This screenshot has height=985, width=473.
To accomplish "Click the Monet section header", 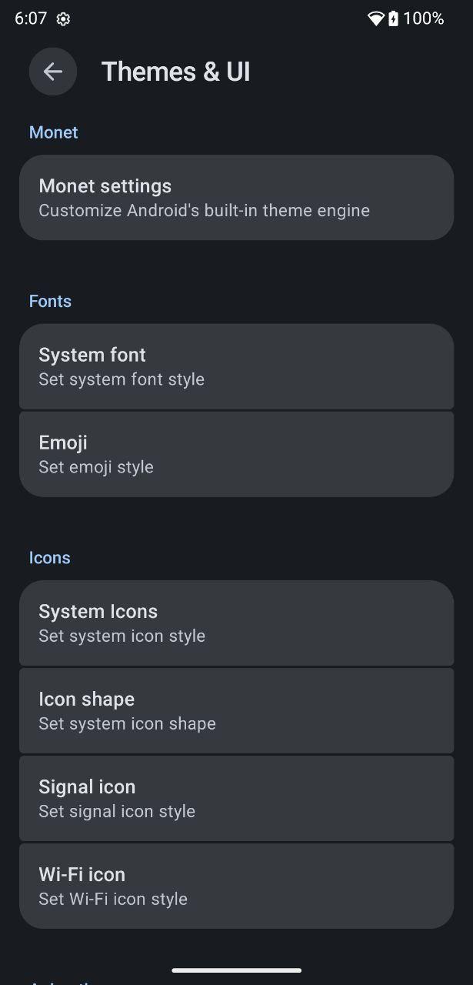I will (54, 132).
